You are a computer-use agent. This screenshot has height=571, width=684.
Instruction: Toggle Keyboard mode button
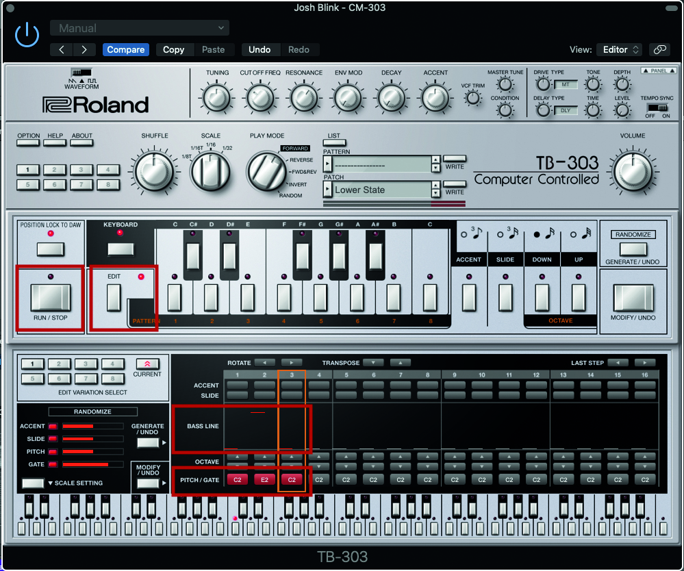121,249
